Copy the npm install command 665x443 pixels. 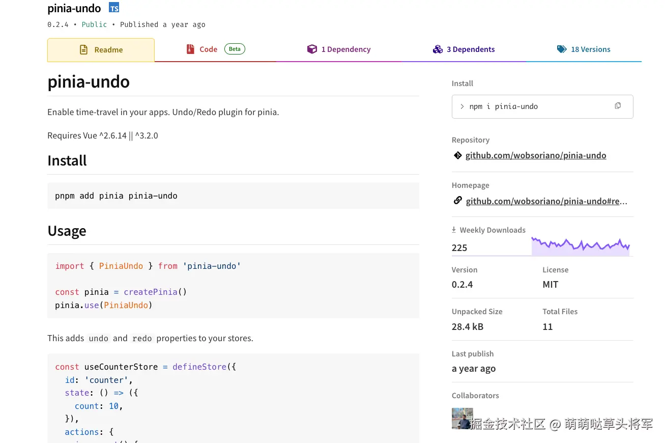[x=618, y=106]
